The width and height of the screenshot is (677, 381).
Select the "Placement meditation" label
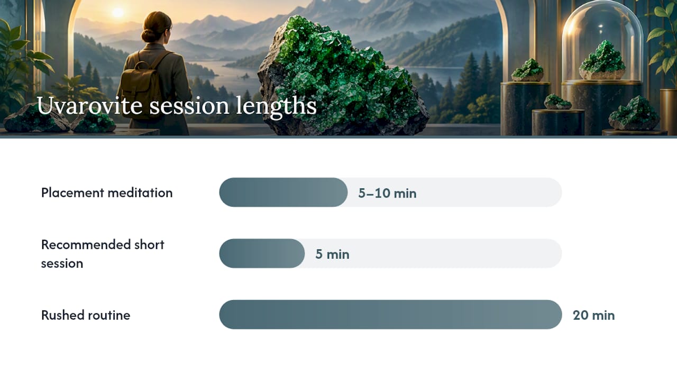107,193
